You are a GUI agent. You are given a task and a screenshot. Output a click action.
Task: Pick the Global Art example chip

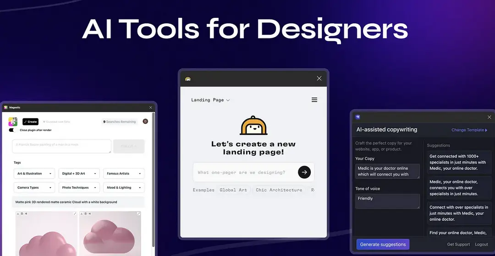(233, 190)
